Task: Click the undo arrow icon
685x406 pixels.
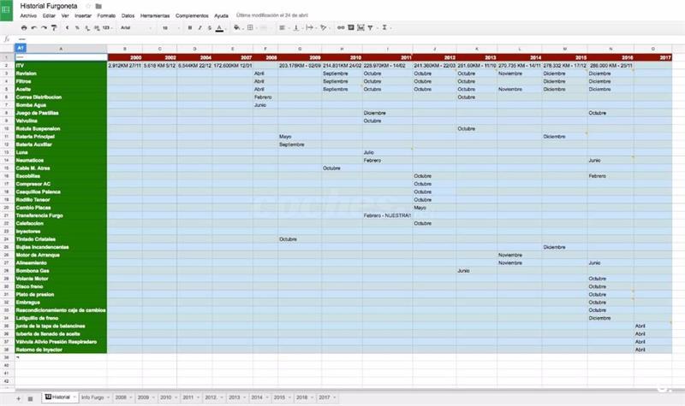Action: (34, 27)
